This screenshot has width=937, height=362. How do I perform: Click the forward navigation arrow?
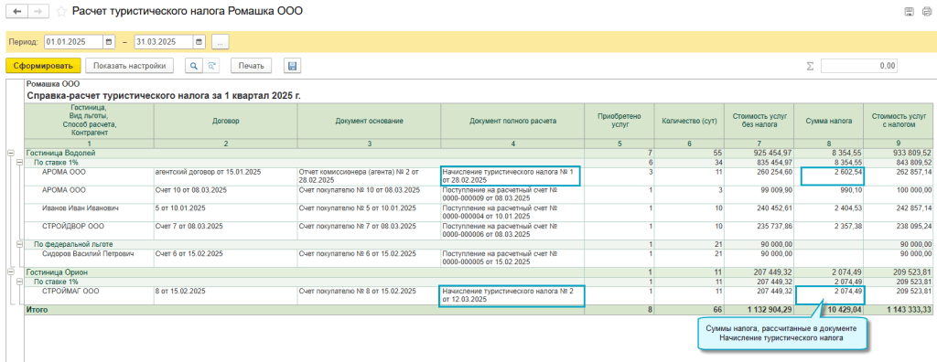coord(38,12)
